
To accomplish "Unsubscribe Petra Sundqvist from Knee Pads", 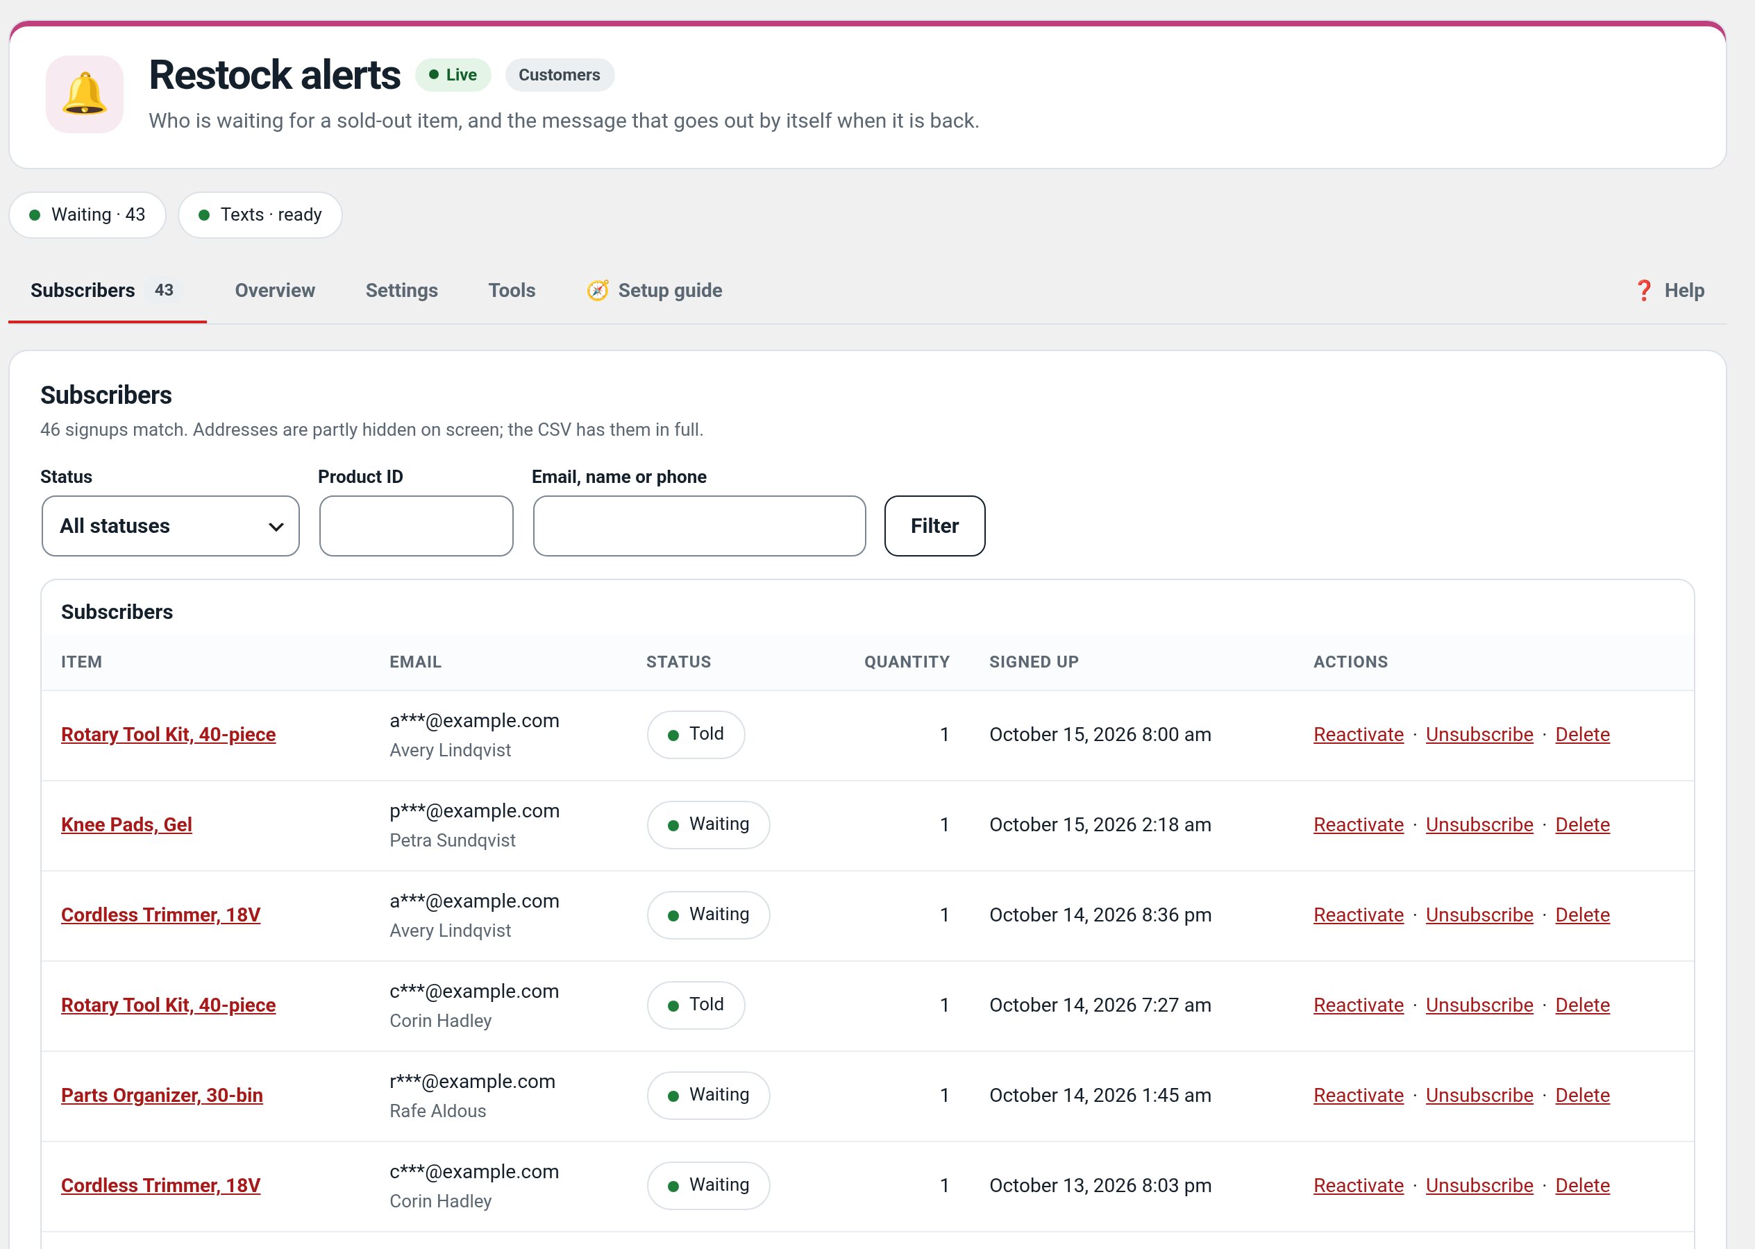I will coord(1479,824).
